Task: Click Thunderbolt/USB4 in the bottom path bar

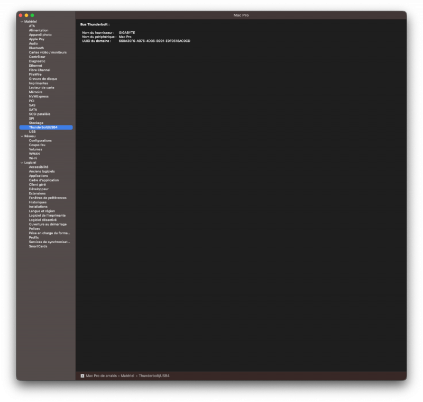Action: 154,376
